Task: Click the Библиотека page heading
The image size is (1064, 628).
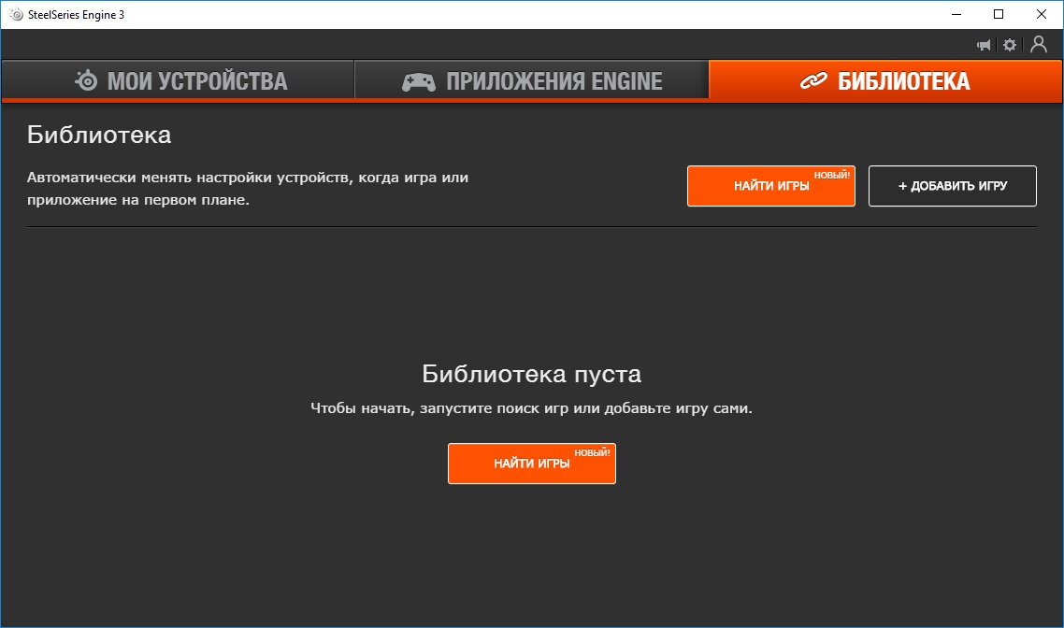Action: tap(99, 135)
